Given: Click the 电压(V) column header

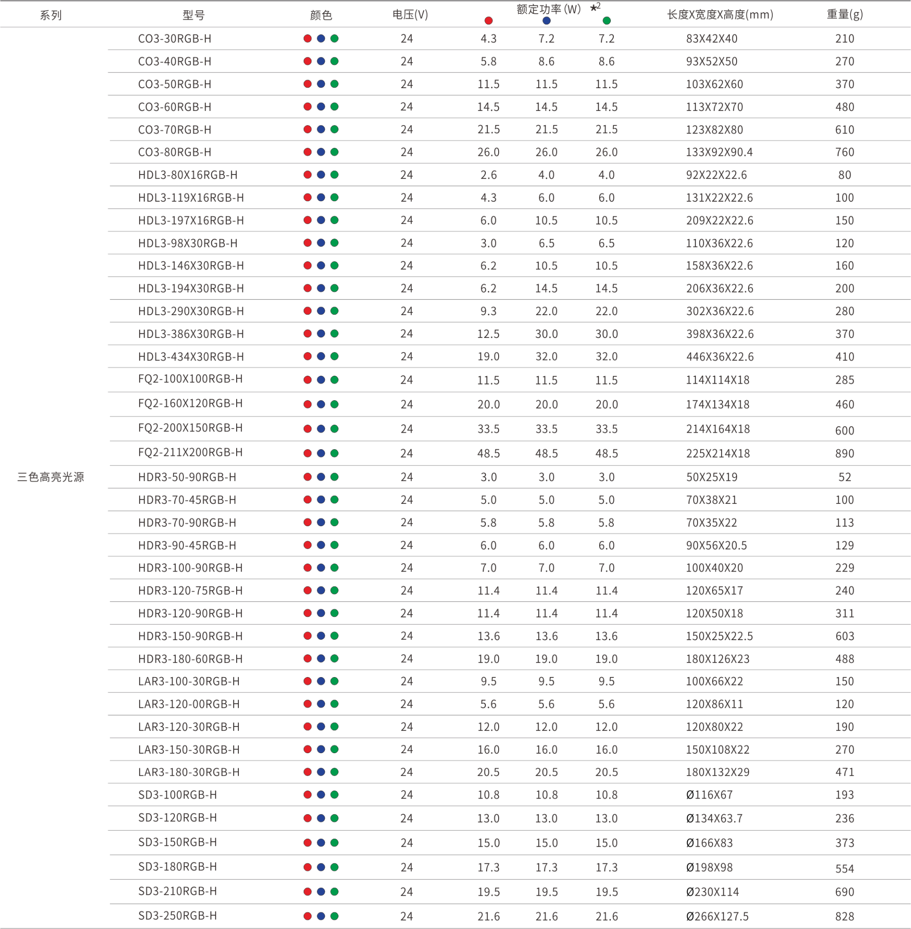Looking at the screenshot, I should 410,15.
